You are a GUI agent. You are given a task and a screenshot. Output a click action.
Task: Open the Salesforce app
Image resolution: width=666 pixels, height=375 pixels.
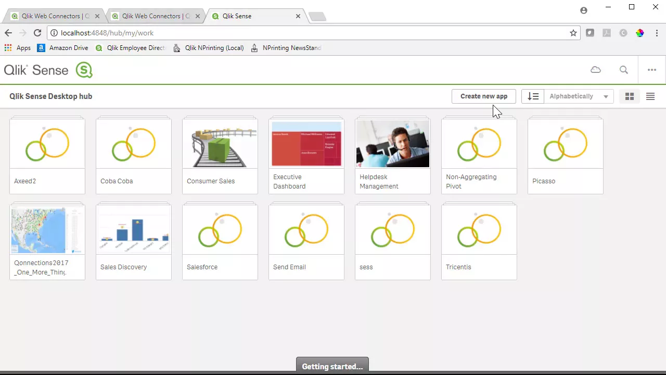coord(220,242)
